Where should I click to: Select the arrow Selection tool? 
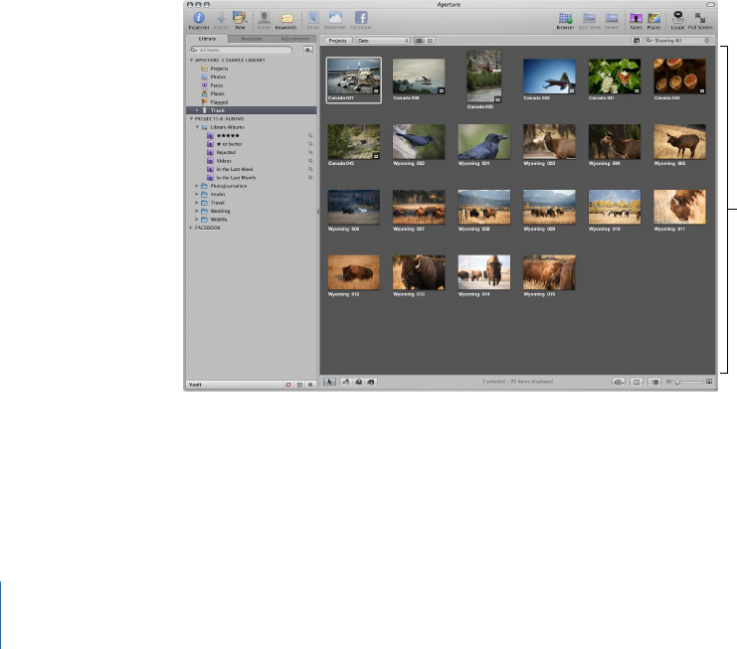coord(329,382)
